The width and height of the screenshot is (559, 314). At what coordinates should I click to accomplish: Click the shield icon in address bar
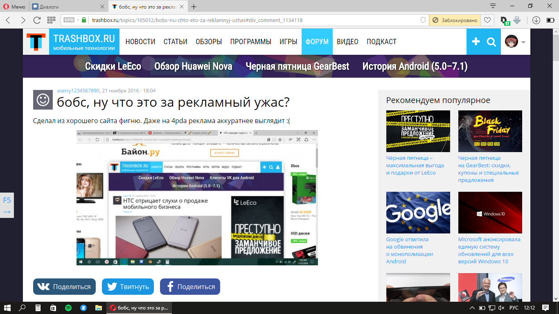[x=423, y=20]
